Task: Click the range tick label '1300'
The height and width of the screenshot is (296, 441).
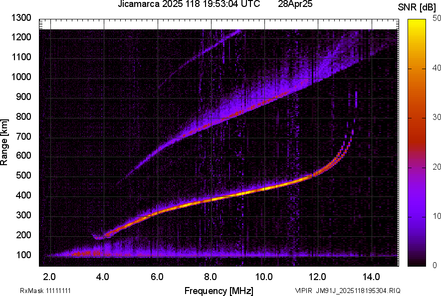Action: point(21,18)
